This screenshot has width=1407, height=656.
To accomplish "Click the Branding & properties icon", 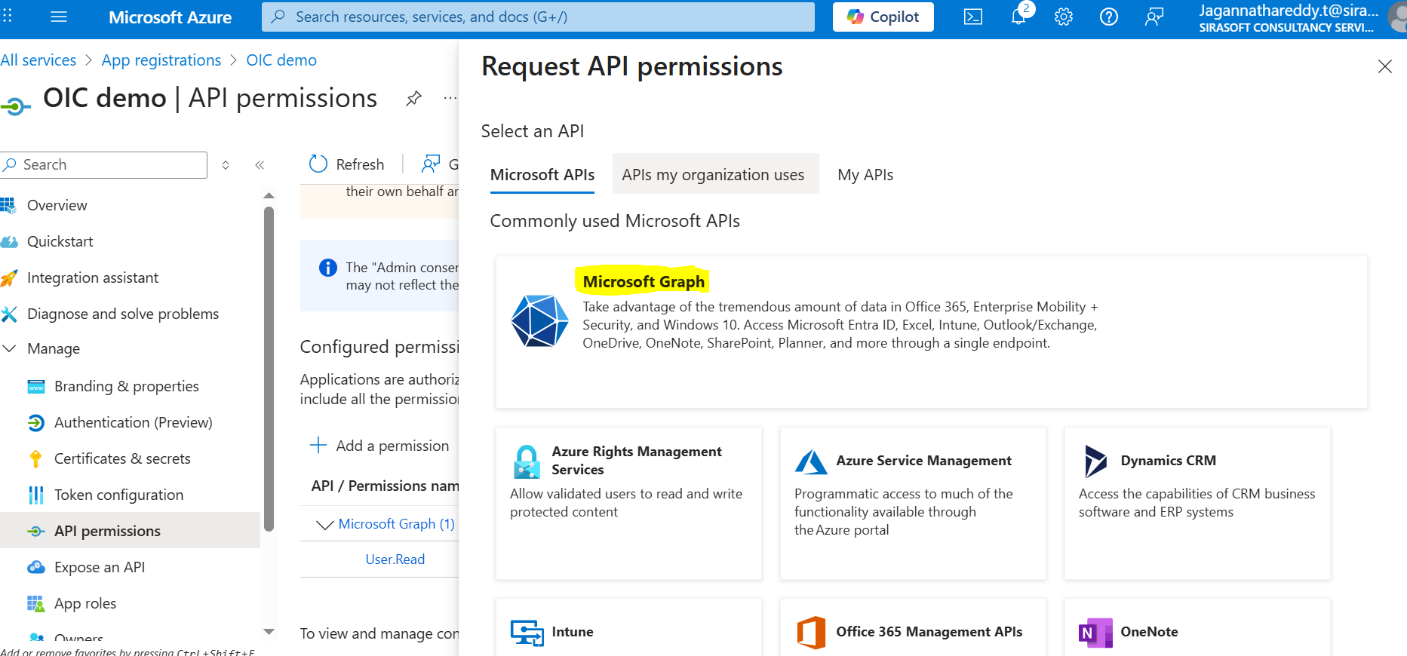I will [x=36, y=387].
